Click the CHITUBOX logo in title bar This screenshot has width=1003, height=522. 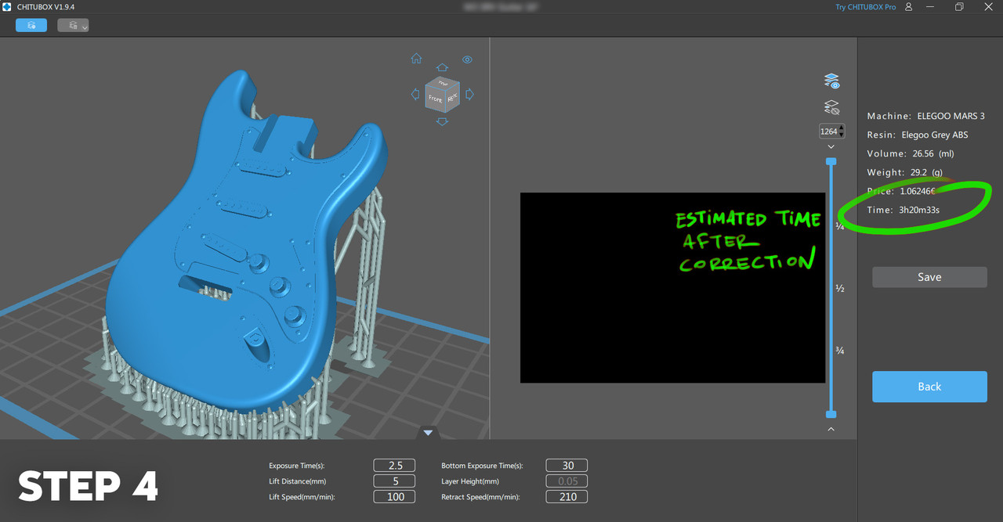point(7,7)
